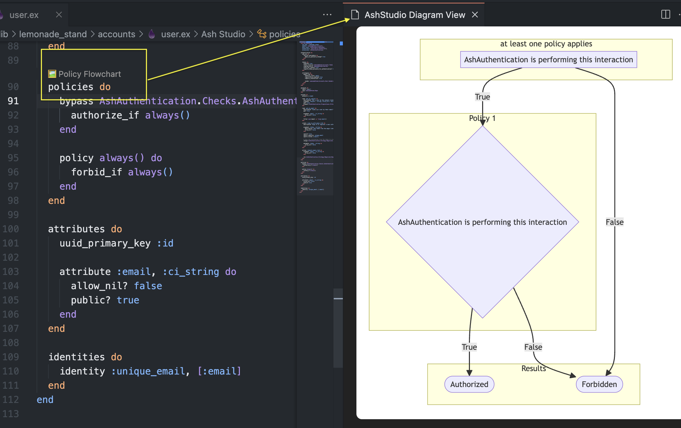The width and height of the screenshot is (681, 428).
Task: Switch to the user.ex tab
Action: tap(24, 15)
